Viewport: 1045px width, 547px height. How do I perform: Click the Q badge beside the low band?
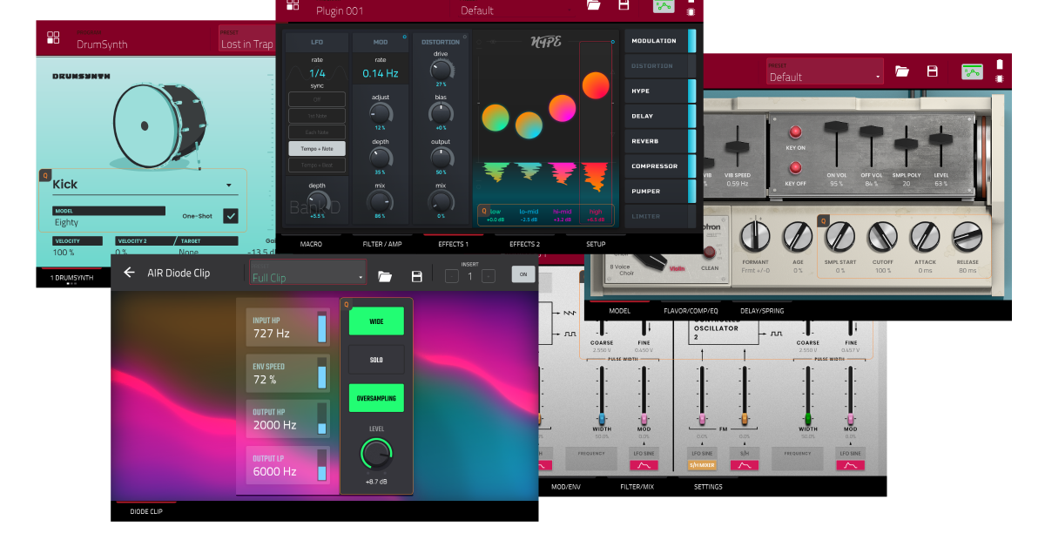coord(484,210)
